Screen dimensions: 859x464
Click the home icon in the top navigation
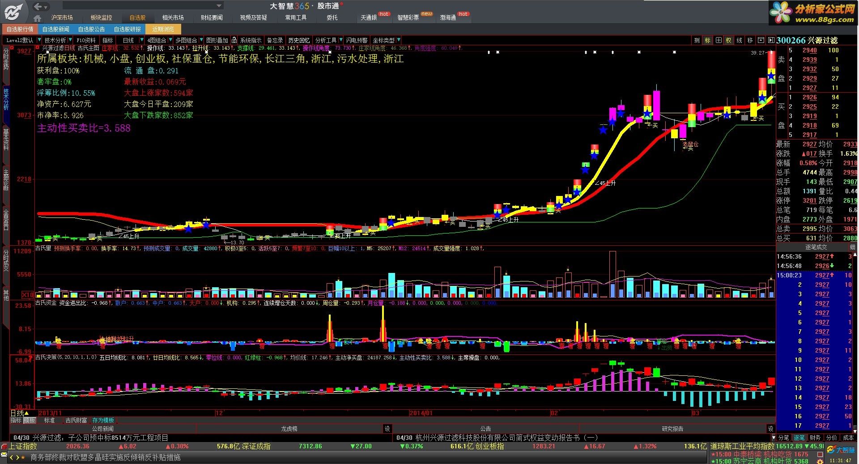(38, 18)
